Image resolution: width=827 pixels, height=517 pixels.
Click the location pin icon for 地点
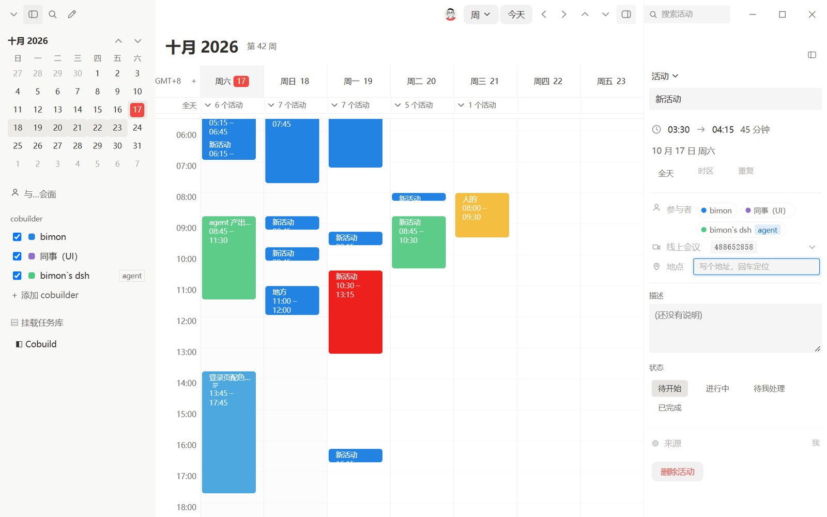656,267
